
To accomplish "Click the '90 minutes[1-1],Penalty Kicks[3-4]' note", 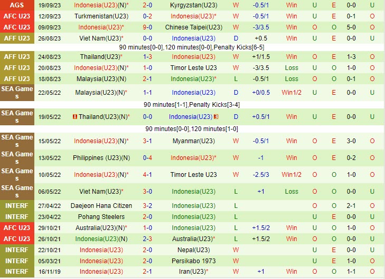I will click(x=192, y=105).
